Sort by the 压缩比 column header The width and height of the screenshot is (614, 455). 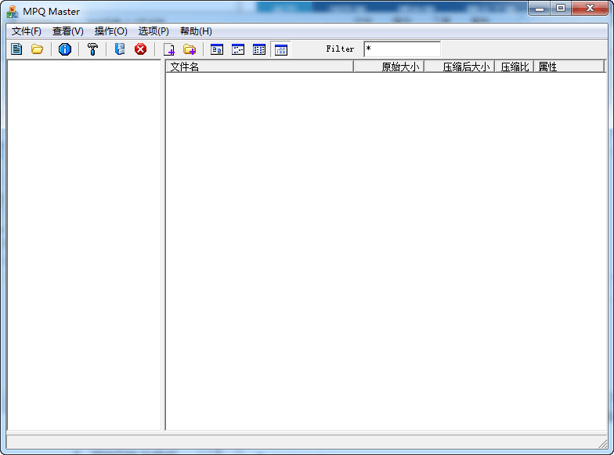click(515, 67)
